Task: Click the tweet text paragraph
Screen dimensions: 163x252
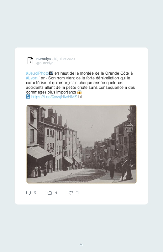Action: coord(81,85)
